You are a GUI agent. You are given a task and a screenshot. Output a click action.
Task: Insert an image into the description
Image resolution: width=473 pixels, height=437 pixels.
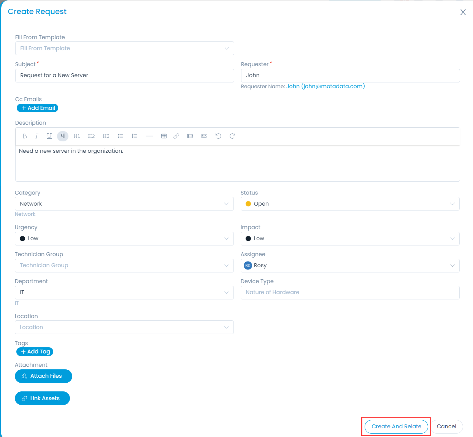(204, 136)
